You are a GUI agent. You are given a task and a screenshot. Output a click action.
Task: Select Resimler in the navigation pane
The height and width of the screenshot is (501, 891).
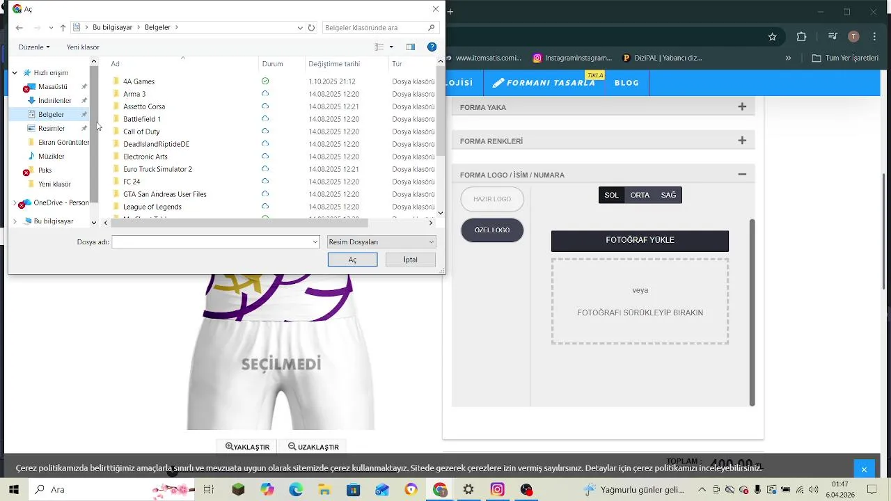point(52,129)
